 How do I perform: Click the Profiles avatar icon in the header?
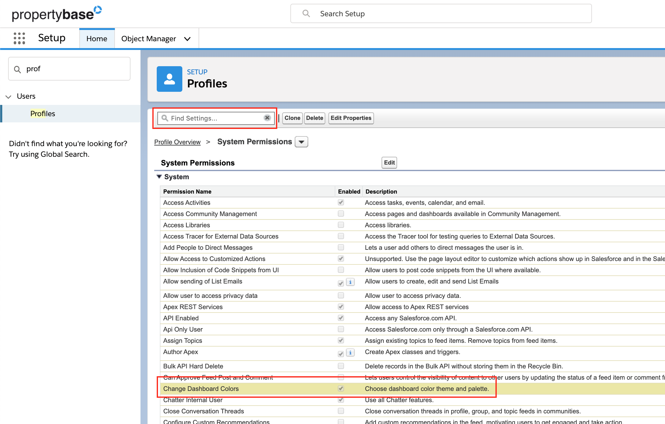[x=169, y=79]
